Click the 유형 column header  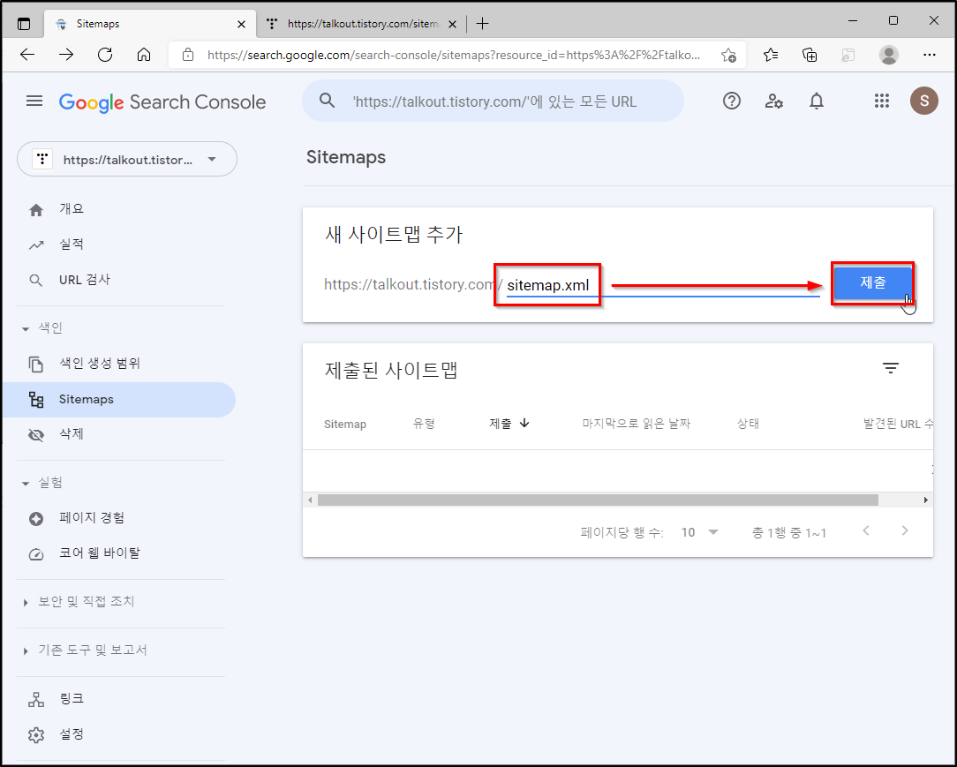(x=424, y=424)
